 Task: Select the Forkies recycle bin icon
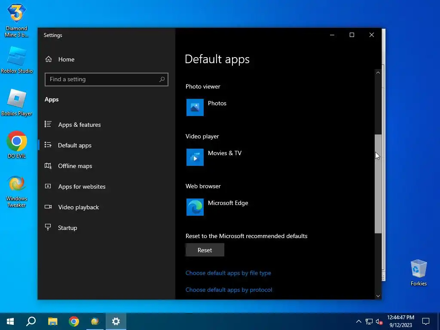coord(419,273)
